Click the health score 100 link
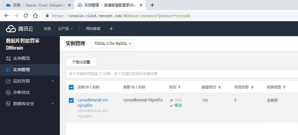Screen dimensions: 298x135 [x=205, y=100]
